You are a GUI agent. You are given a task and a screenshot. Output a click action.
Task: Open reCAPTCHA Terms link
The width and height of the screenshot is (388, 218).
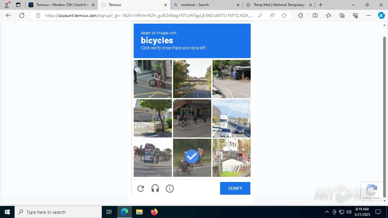point(377,198)
